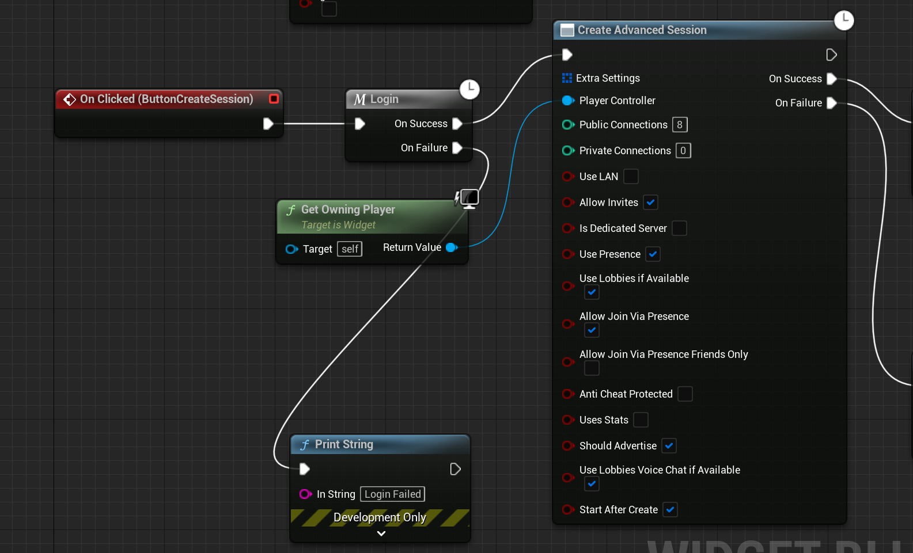Screen dimensions: 913x553
Task: Click the Login node's On Failure pin
Action: [457, 148]
